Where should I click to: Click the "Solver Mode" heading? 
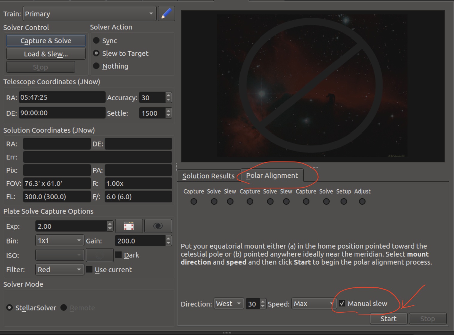coord(23,284)
